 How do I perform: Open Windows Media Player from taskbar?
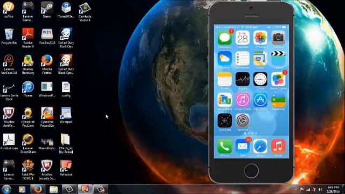[22, 189]
